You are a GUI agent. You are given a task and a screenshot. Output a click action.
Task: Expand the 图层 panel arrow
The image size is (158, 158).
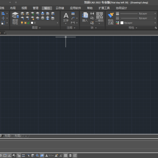(x=40, y=28)
